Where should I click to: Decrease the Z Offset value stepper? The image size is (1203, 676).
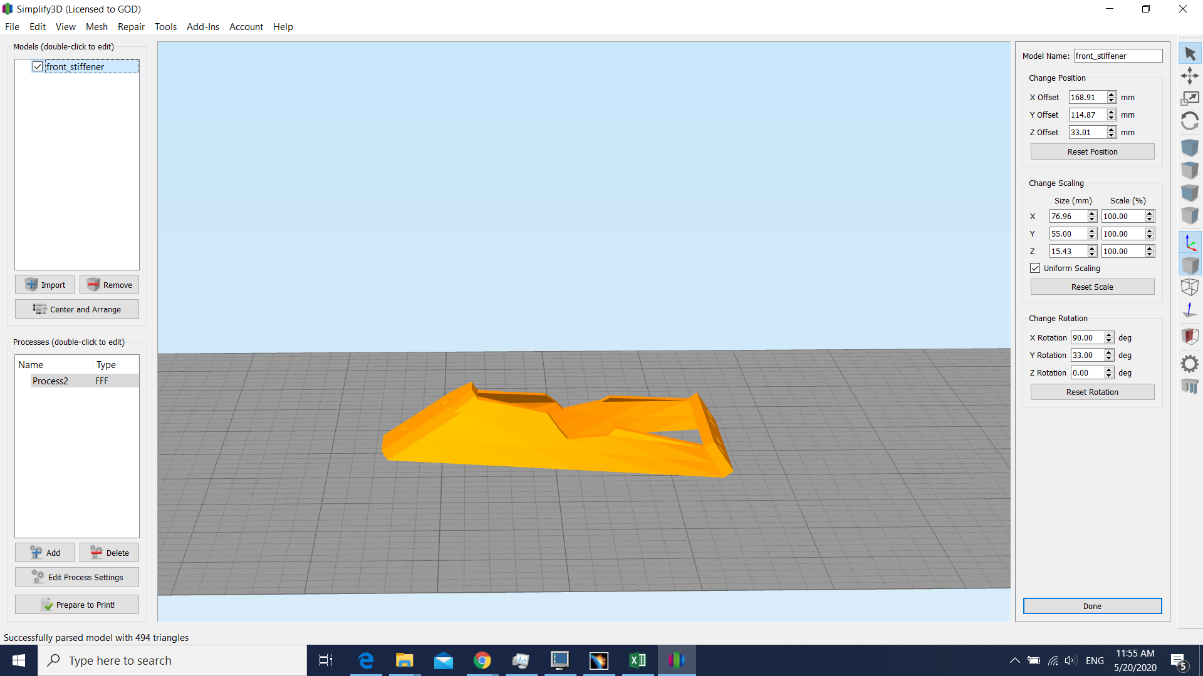coord(1112,135)
